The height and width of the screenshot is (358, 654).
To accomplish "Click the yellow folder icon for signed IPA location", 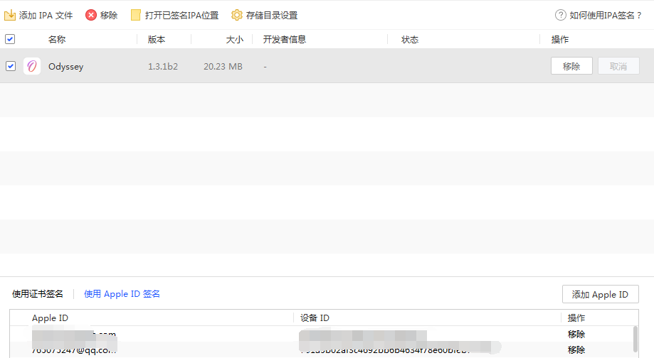I will coord(135,16).
